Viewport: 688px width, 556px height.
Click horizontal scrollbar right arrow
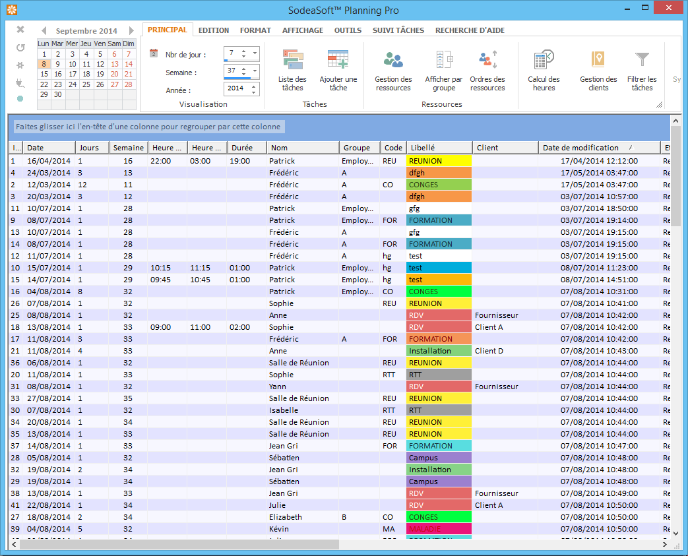coord(665,544)
